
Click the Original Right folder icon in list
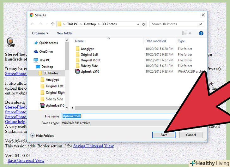[x=77, y=60]
